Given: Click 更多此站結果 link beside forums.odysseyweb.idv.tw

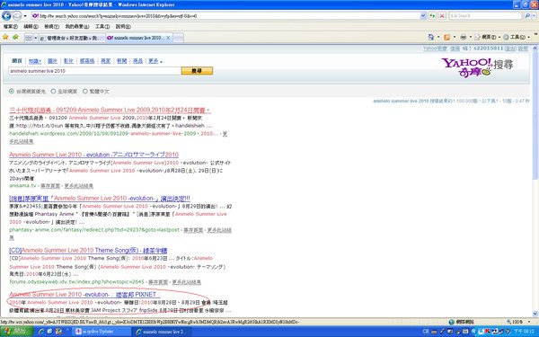Looking at the screenshot, I should [x=187, y=282].
